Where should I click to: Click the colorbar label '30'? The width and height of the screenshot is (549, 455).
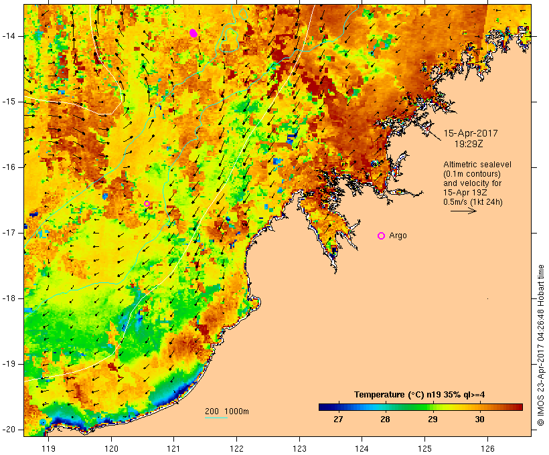479,419
